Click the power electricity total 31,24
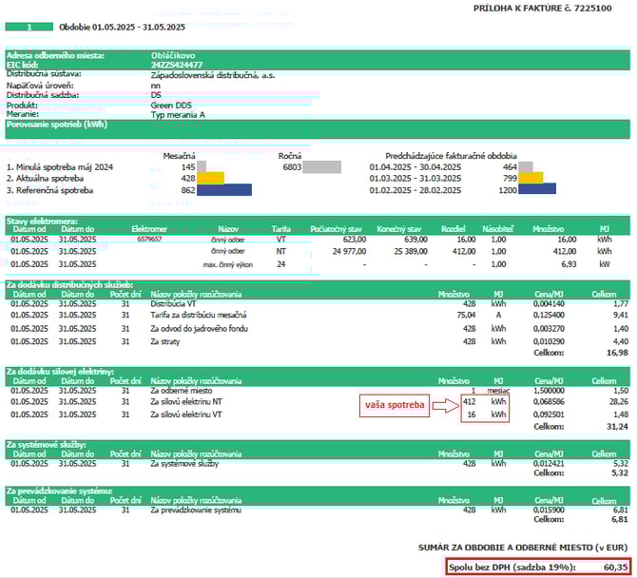The image size is (637, 578). click(x=617, y=427)
